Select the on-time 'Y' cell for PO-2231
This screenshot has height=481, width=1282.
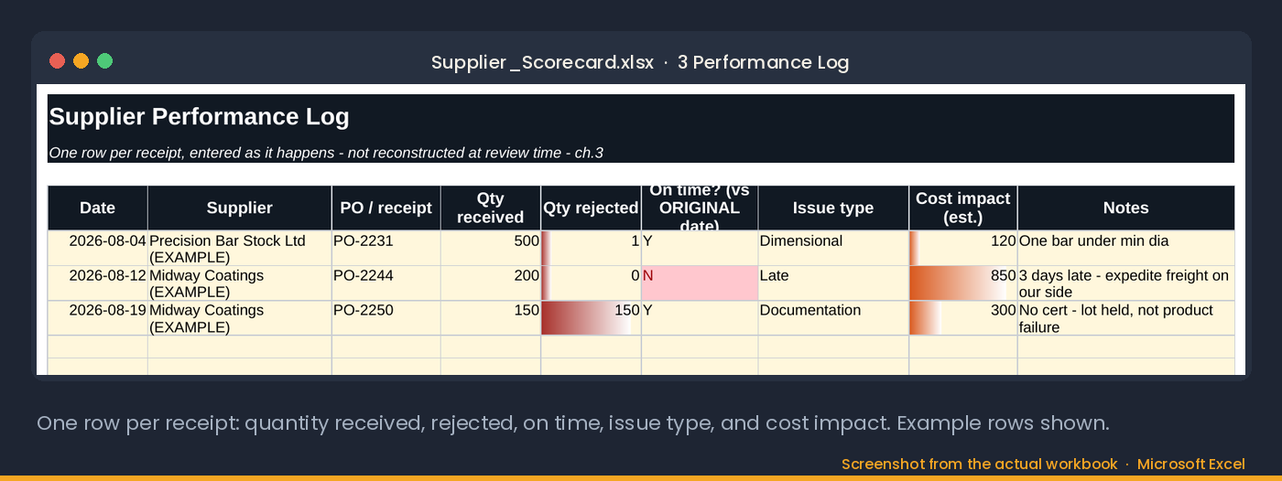(700, 249)
